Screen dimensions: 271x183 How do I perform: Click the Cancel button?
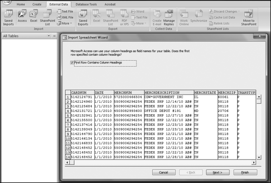164,173
